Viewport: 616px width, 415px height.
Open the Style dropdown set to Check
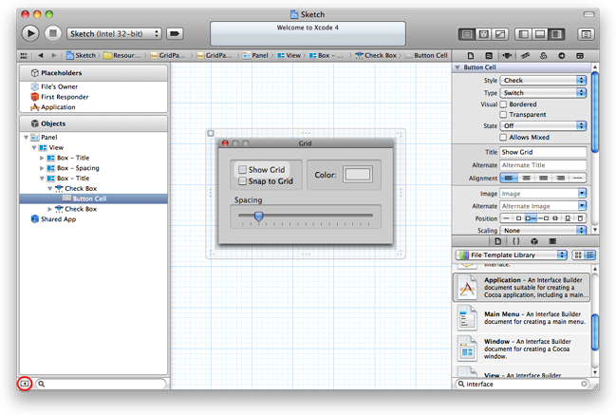(542, 81)
